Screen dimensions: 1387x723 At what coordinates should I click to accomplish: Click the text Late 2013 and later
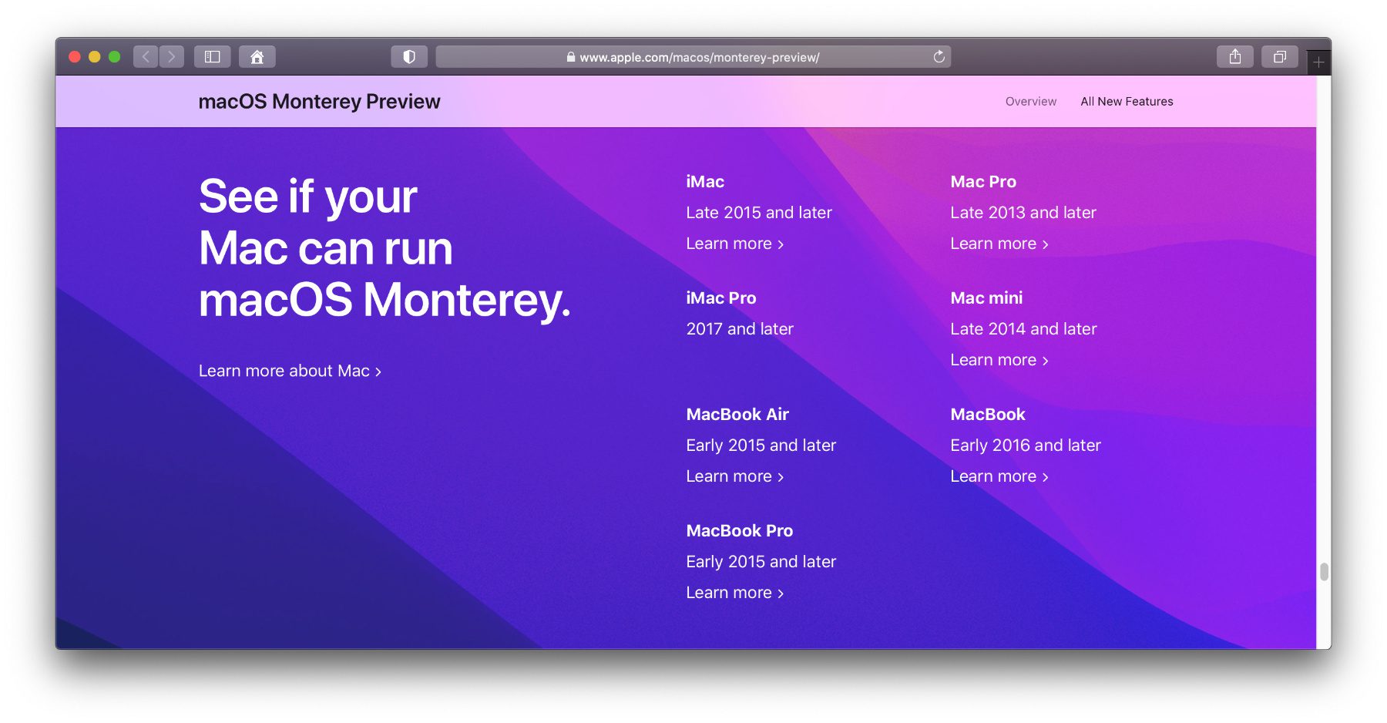[x=1023, y=213]
